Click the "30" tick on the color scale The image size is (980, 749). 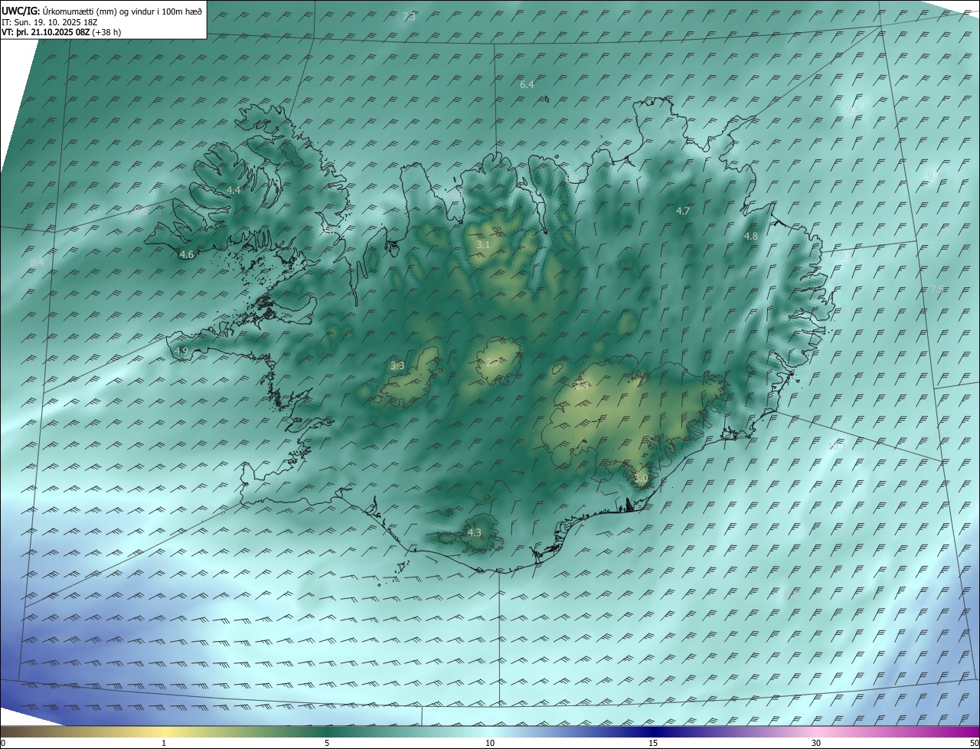tap(816, 743)
